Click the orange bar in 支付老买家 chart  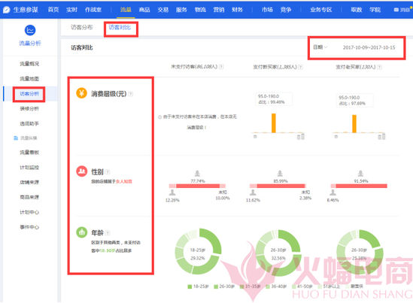point(354,124)
